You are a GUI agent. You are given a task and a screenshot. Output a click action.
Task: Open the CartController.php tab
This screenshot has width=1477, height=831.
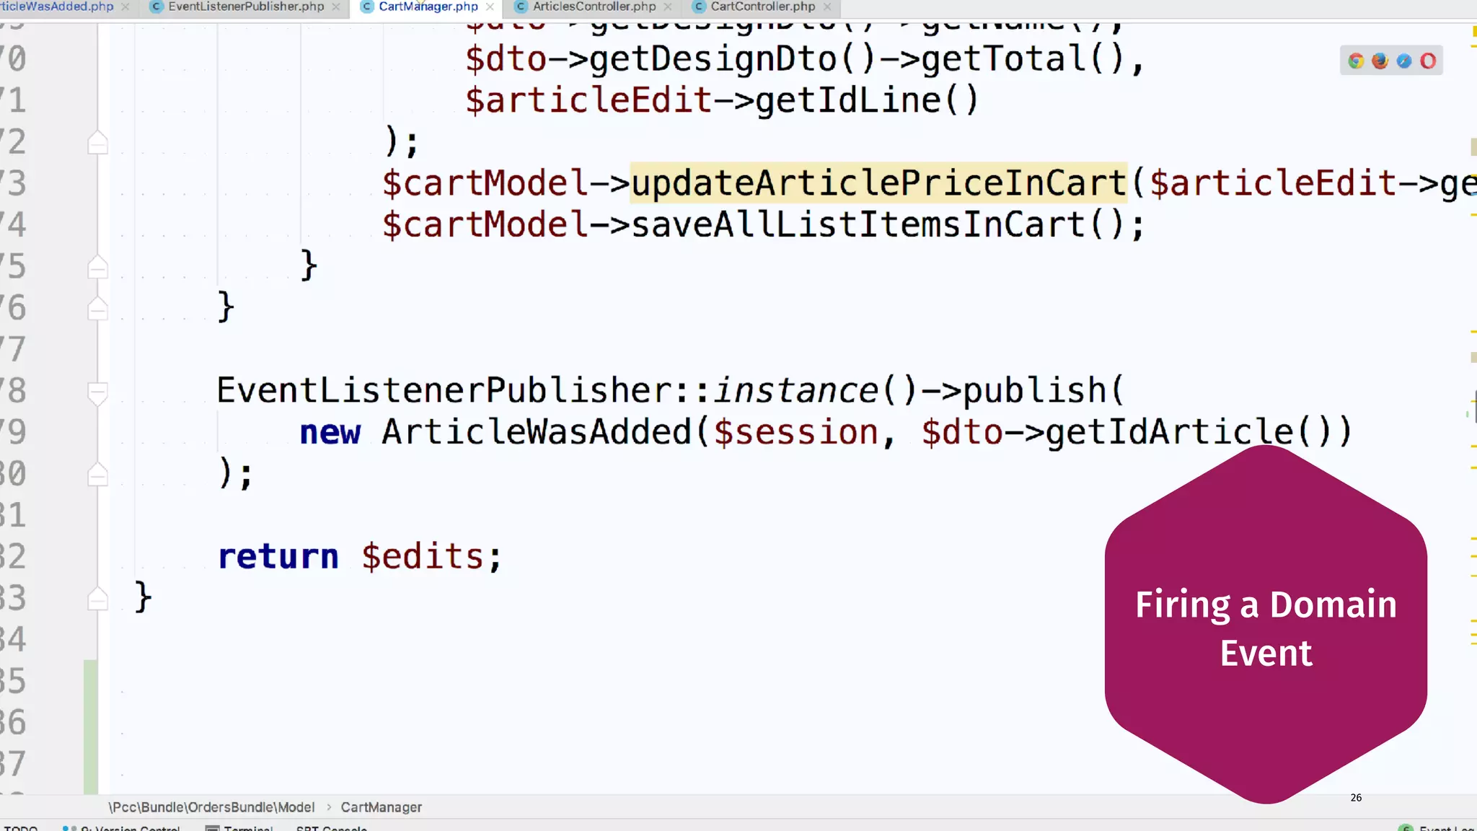pos(762,6)
